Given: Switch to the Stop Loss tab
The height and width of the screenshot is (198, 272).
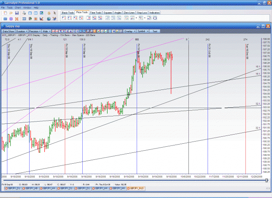Looking at the screenshot, I should tap(142, 13).
